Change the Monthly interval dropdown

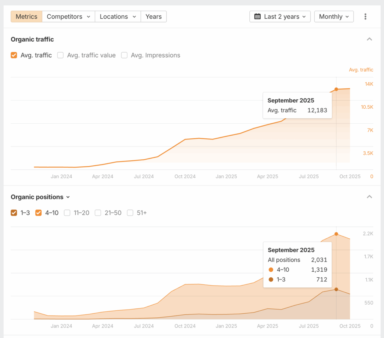coord(334,16)
